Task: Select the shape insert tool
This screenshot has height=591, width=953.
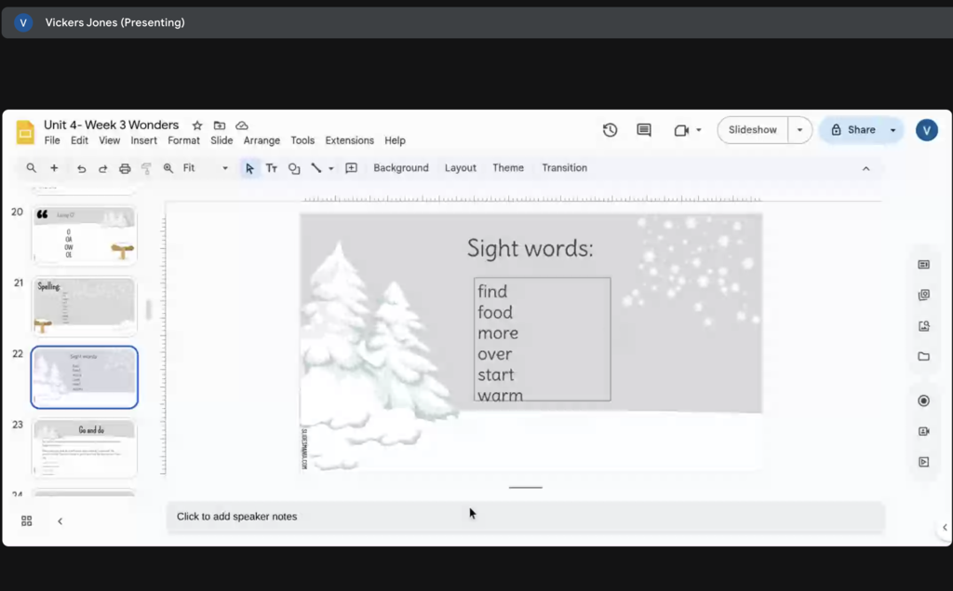Action: 294,168
